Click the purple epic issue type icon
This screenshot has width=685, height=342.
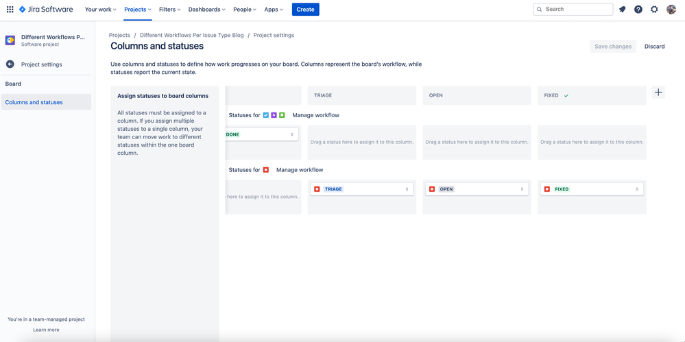pos(274,115)
